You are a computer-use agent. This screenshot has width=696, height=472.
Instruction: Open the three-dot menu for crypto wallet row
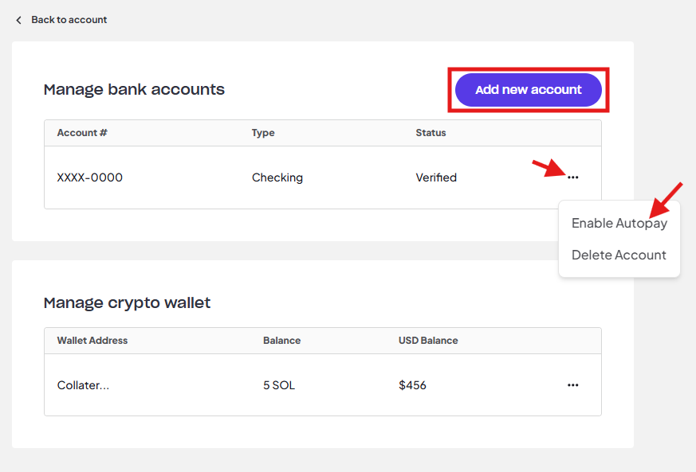pyautogui.click(x=572, y=384)
